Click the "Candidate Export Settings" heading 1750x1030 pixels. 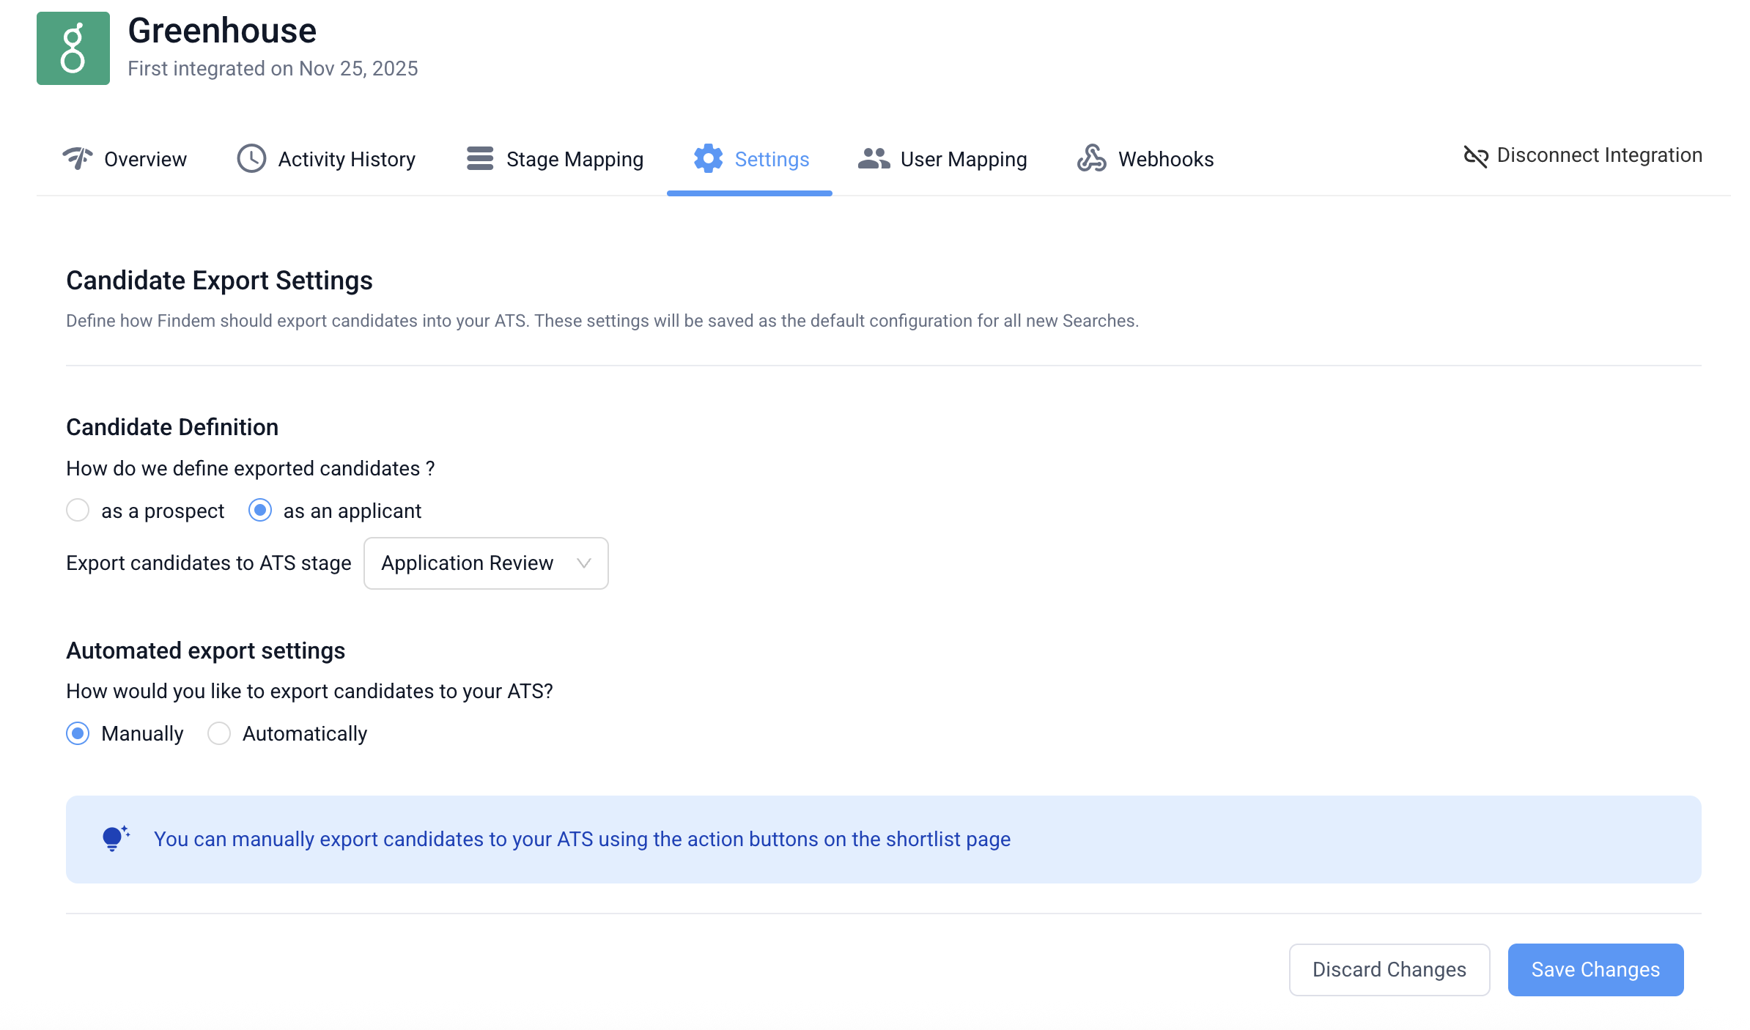tap(219, 281)
